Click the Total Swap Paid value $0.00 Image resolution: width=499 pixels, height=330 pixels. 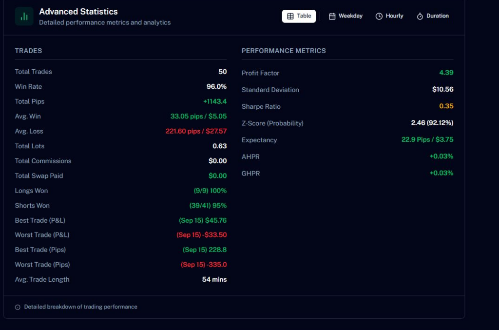pyautogui.click(x=218, y=176)
